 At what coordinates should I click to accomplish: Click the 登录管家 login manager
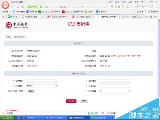pos(153,12)
